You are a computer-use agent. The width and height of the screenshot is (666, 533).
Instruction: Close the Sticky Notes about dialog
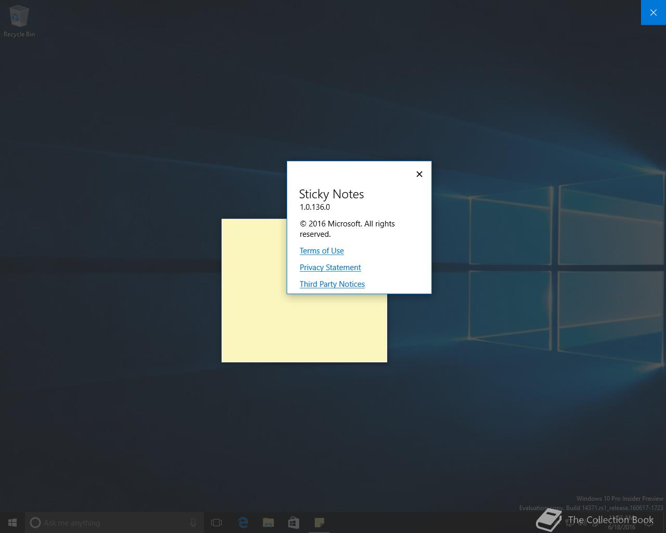(419, 174)
